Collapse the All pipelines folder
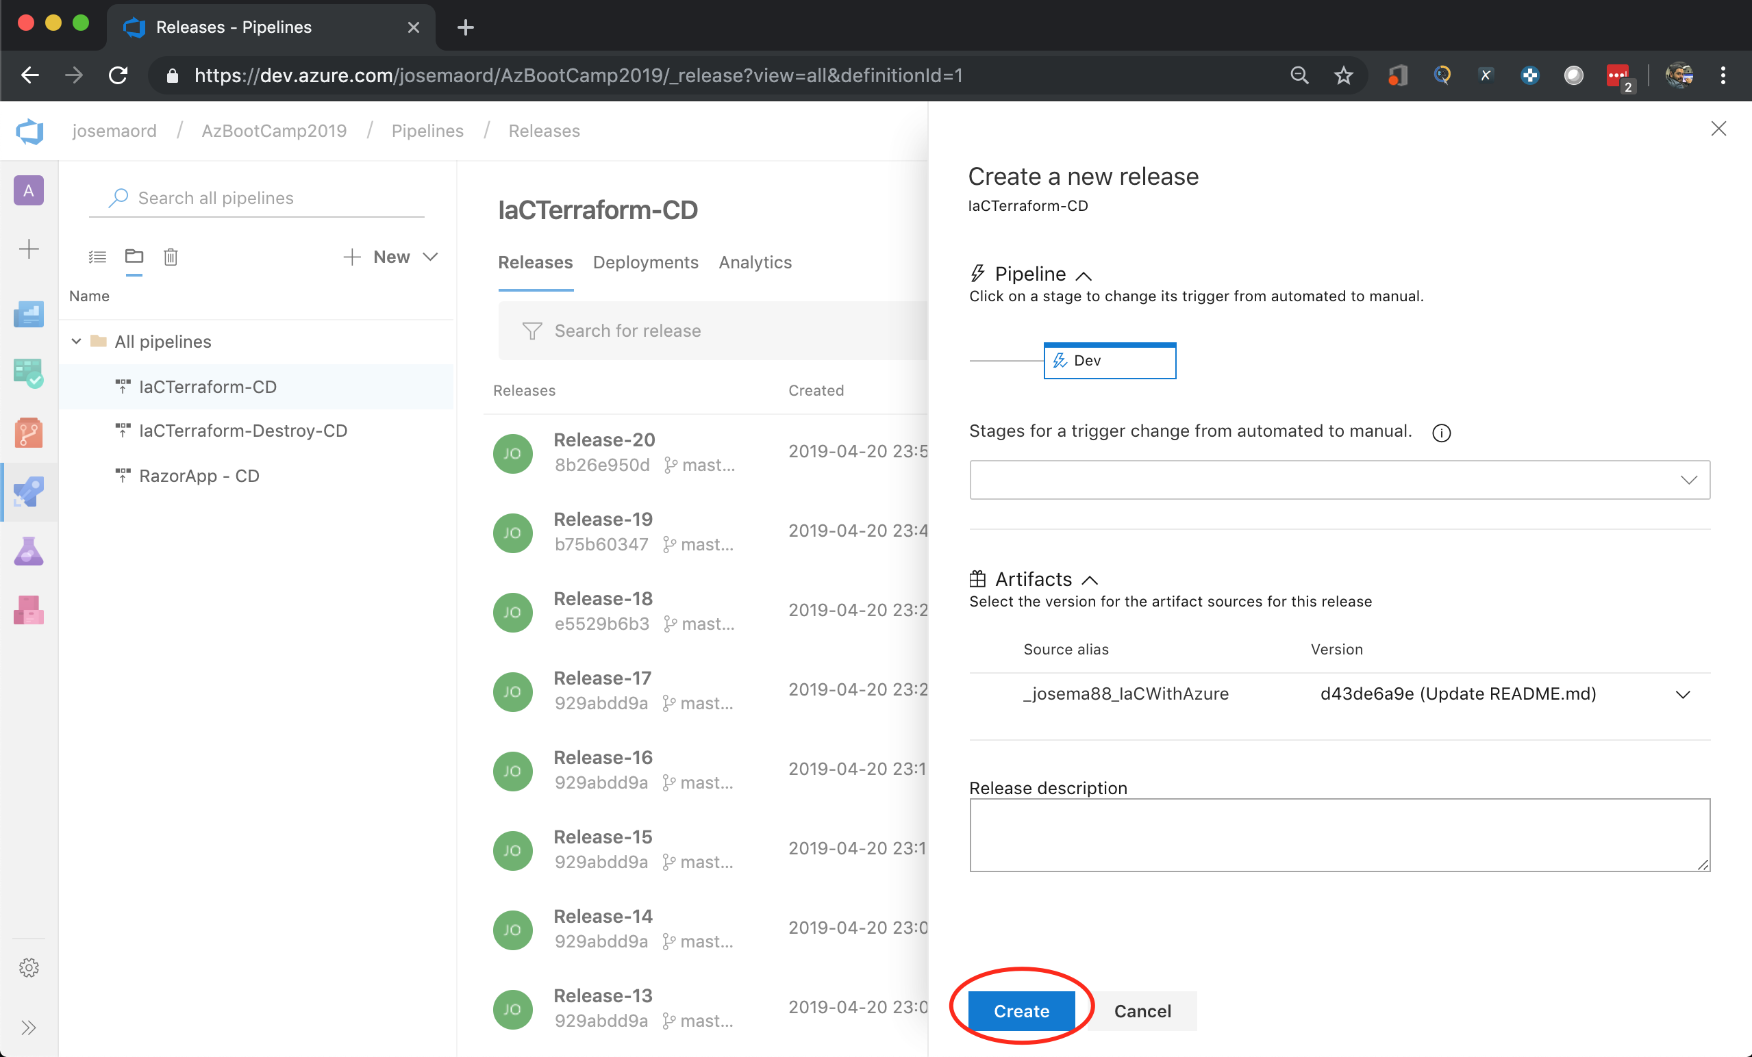 [77, 341]
